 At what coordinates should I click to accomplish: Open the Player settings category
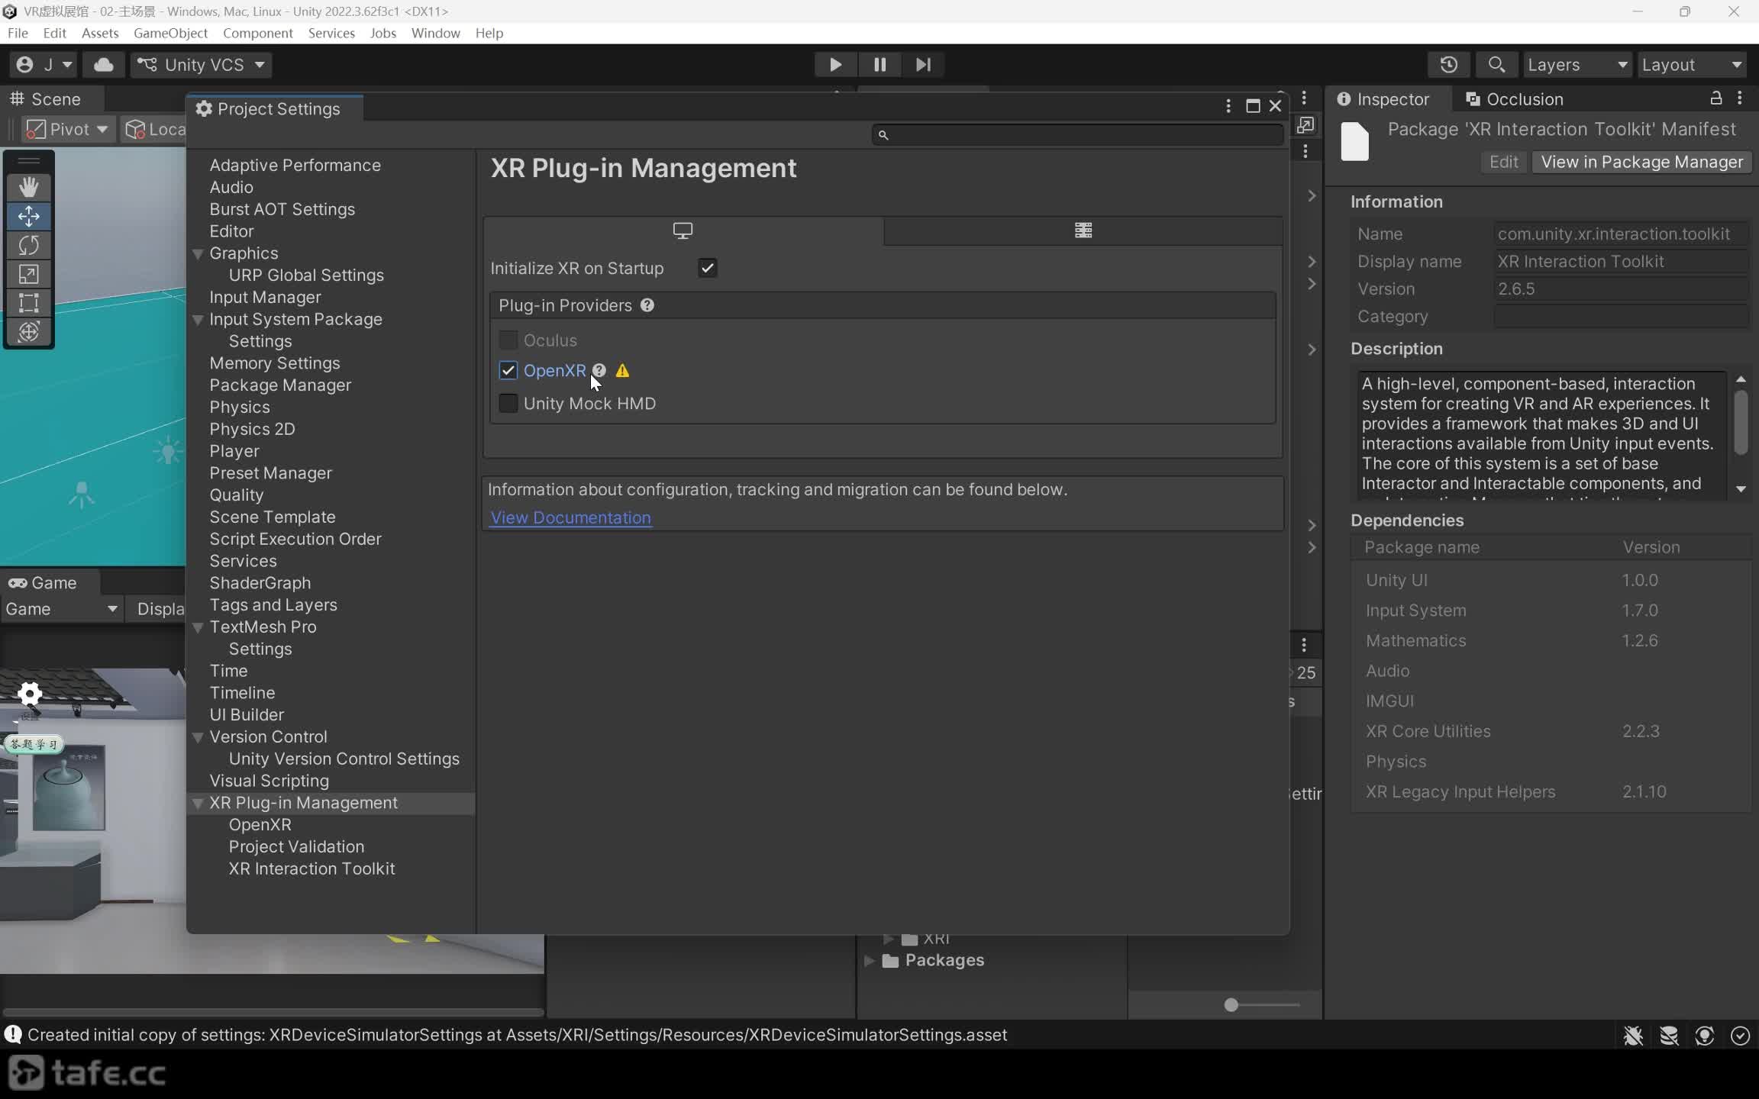tap(234, 451)
